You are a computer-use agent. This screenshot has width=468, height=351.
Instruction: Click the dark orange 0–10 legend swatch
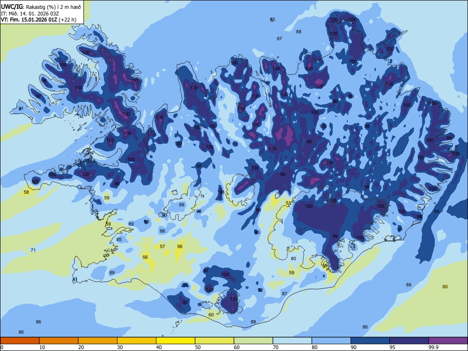[20, 341]
